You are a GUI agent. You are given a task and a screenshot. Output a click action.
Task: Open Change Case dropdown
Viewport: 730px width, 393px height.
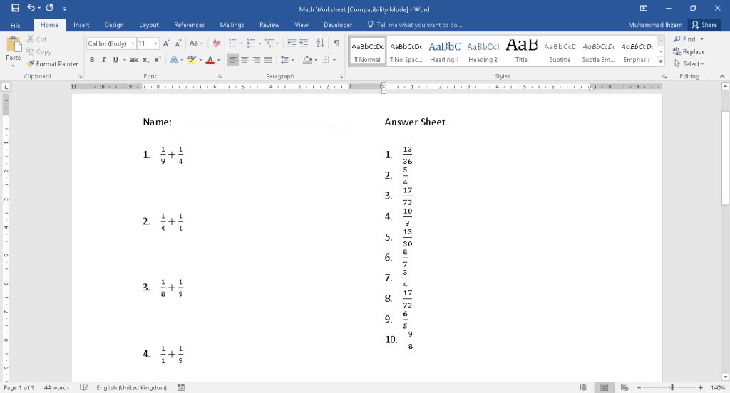click(196, 43)
